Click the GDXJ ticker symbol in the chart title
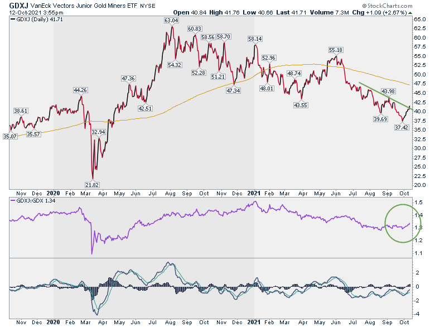Screen dimensions: 435x327 [x=18, y=5]
